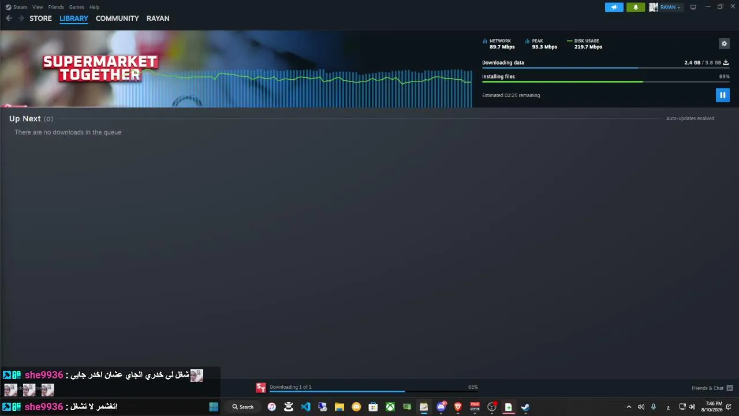Go back with the navigation arrow
739x416 pixels.
point(9,18)
